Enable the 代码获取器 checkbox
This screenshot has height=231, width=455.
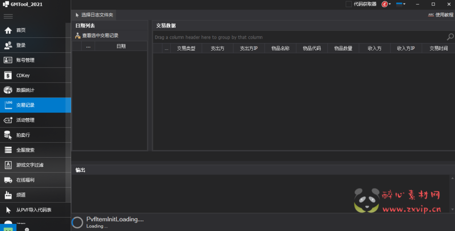tap(349, 4)
